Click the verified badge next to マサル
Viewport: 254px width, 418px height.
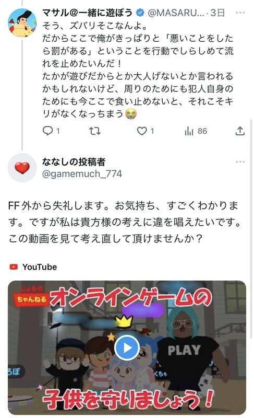140,13
